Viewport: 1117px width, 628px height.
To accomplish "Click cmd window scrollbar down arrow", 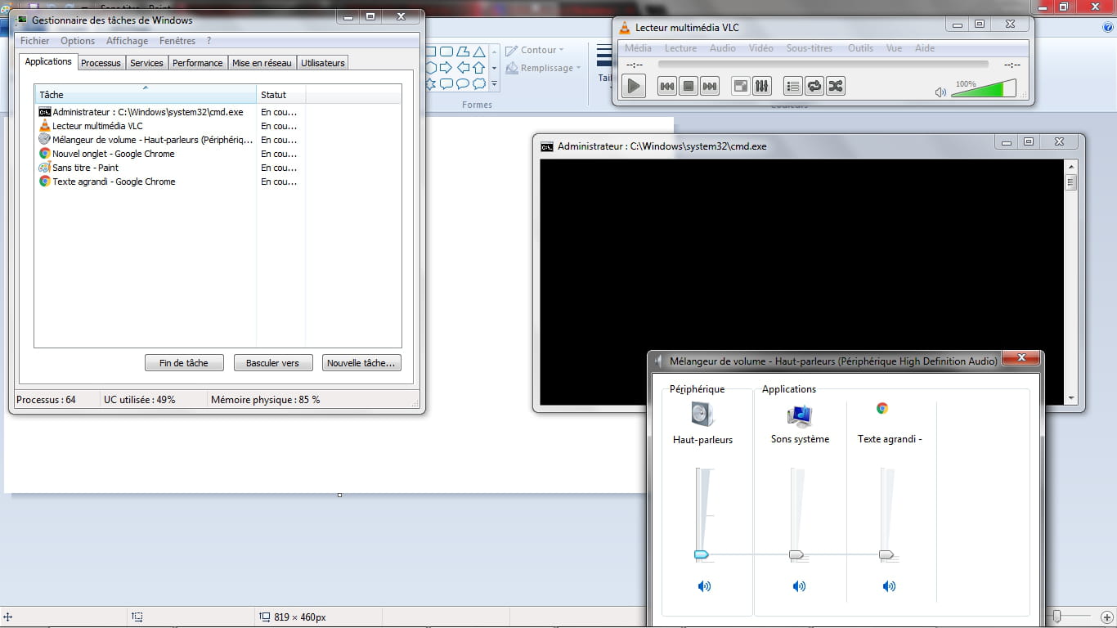I will [1071, 398].
